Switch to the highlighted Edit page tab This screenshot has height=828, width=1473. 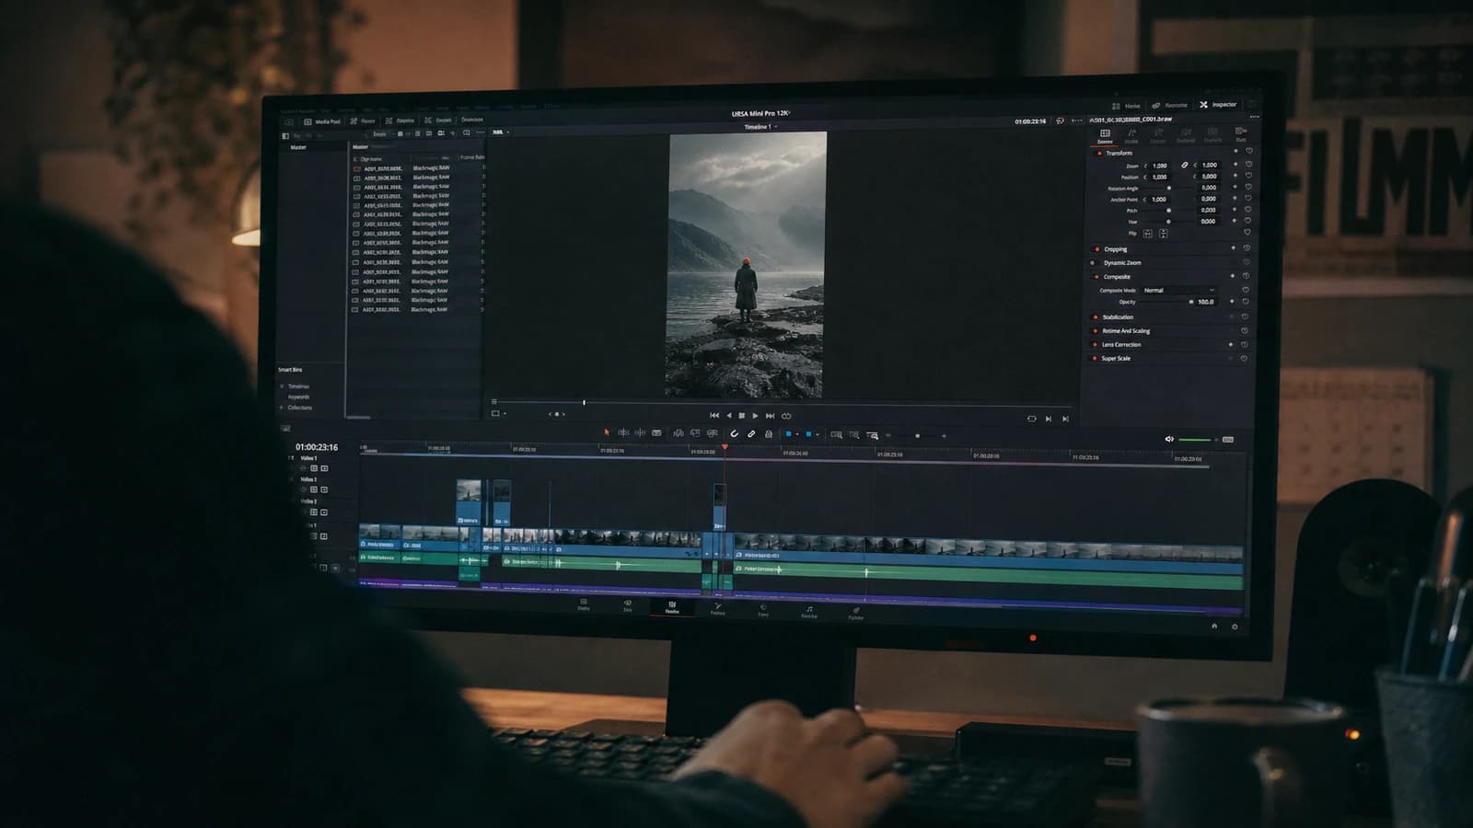672,607
